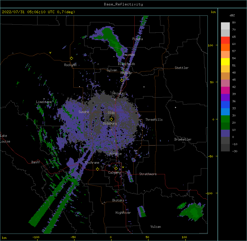Click the yellow diamond marker near RockyMH
The height and width of the screenshot is (241, 247).
[x=71, y=58]
